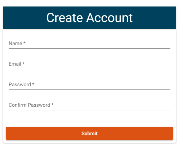The width and height of the screenshot is (183, 150).
Task: Click the underline beneath the Password field
Action: click(x=90, y=89)
